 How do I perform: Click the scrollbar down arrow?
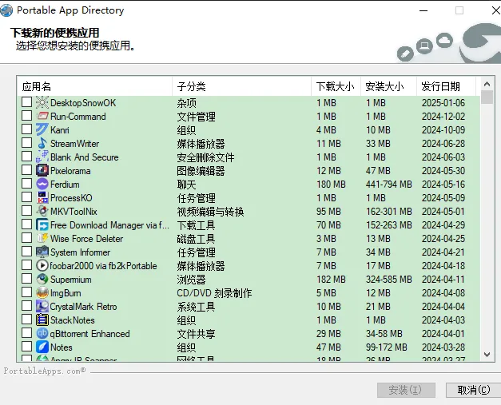click(487, 355)
